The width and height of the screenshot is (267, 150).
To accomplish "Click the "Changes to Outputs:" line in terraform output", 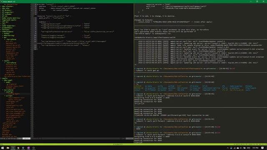I will pos(144,20).
